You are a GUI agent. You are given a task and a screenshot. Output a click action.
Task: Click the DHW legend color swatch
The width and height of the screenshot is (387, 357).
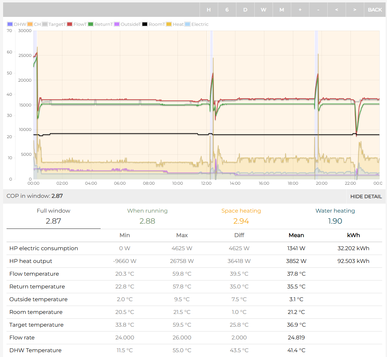click(10, 24)
